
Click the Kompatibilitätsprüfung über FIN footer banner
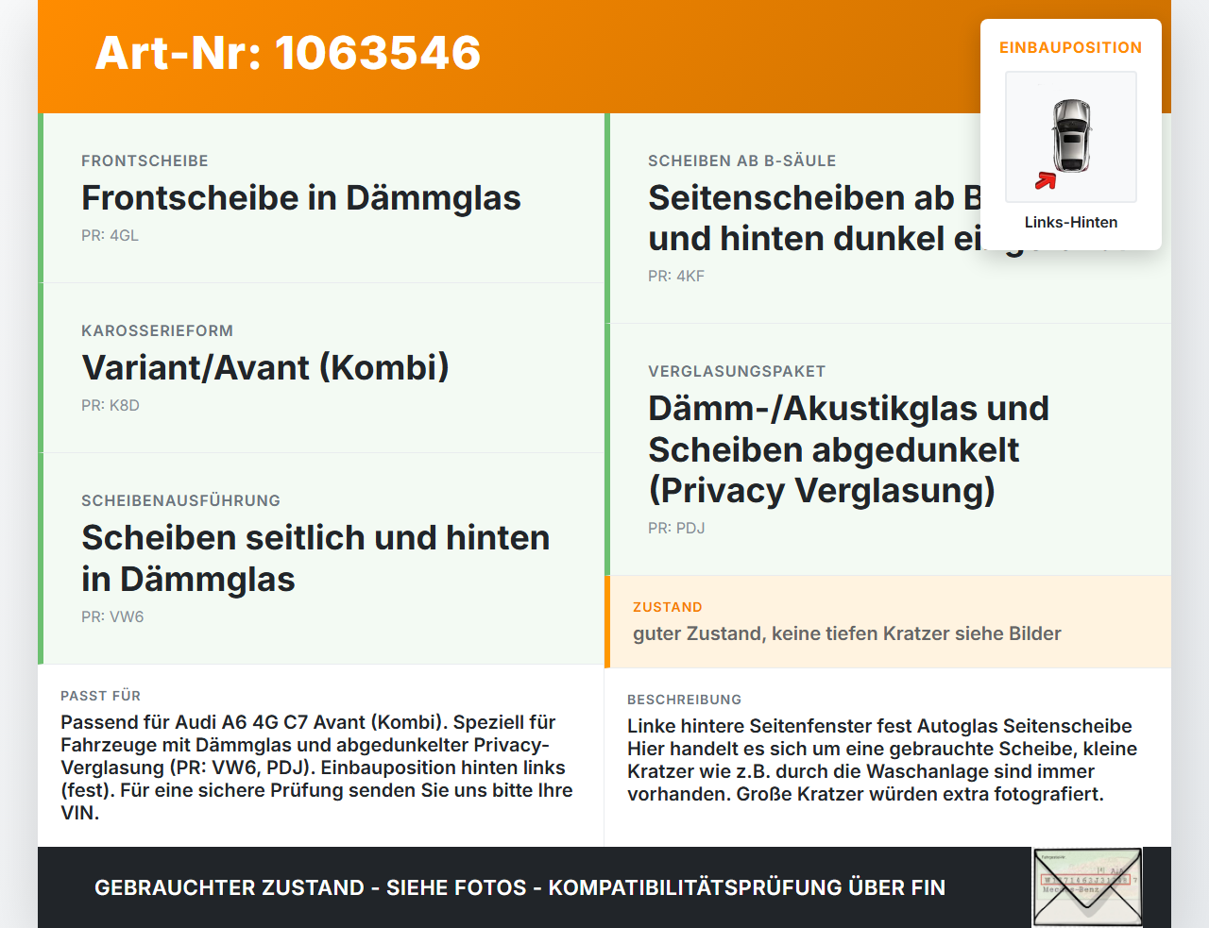point(519,887)
